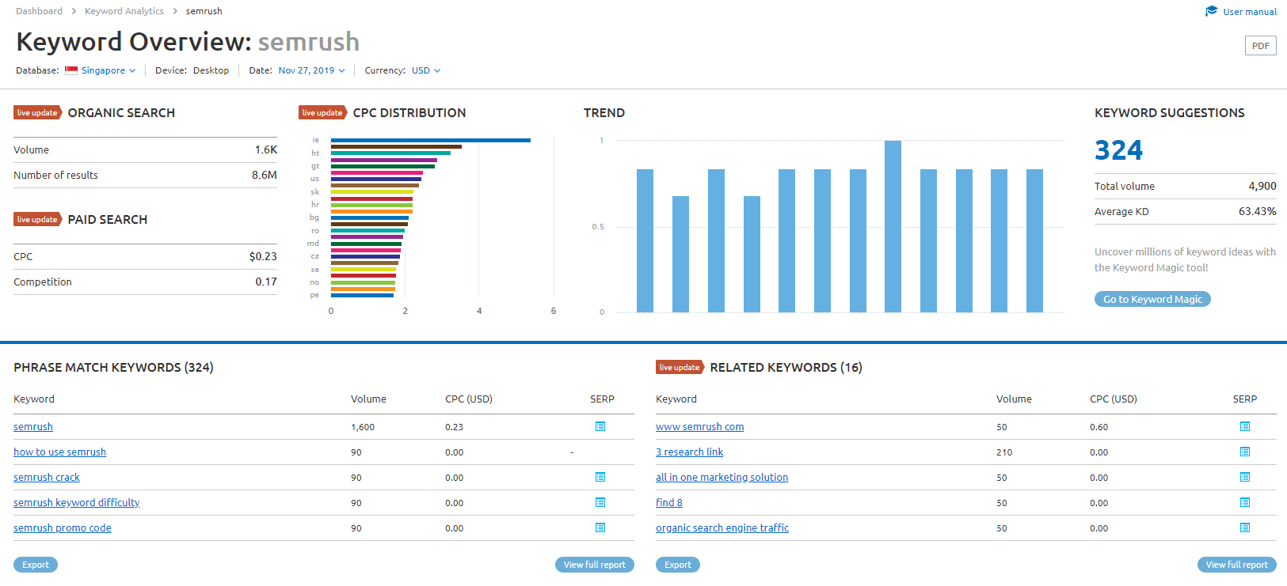Viewport: 1287px width, 586px height.
Task: Open find 8 related keyword
Action: pyautogui.click(x=669, y=503)
